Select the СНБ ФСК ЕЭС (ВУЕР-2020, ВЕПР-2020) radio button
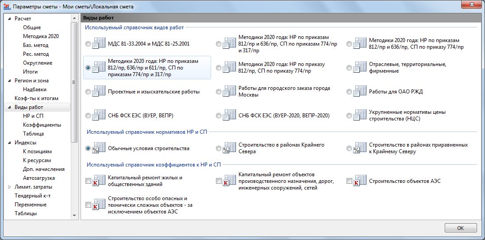485x240 pixels. pos(219,116)
